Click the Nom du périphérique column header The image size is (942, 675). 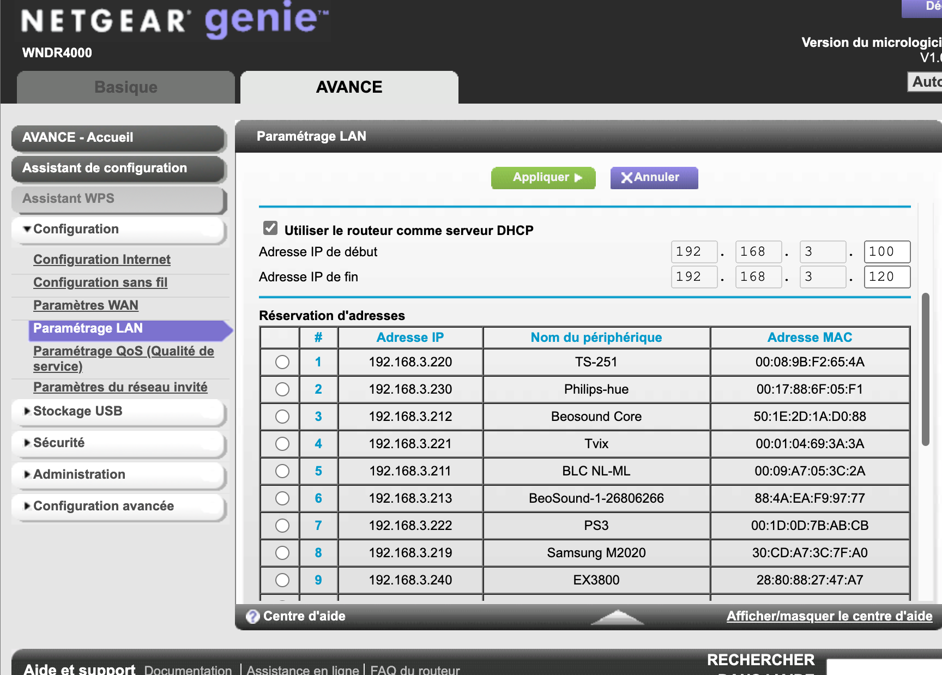[x=596, y=337]
